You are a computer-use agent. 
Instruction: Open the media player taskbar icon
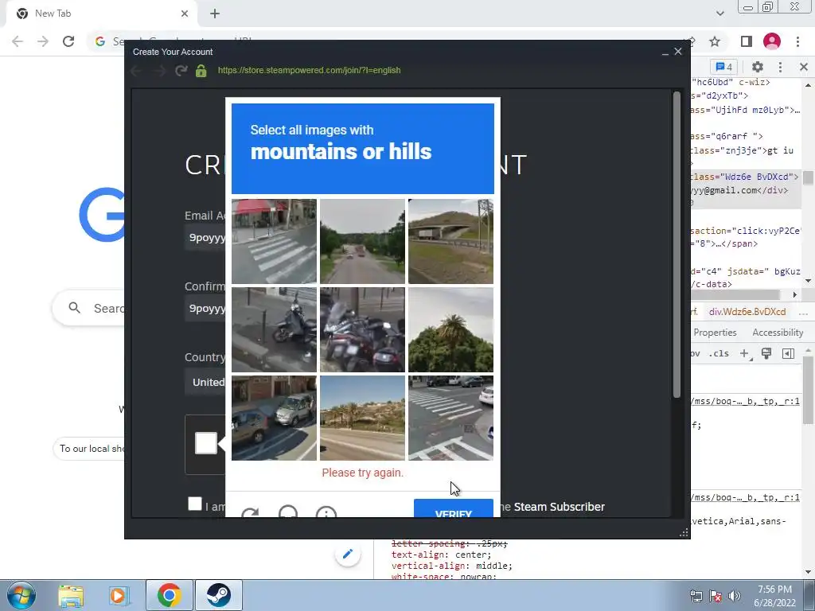pyautogui.click(x=119, y=595)
